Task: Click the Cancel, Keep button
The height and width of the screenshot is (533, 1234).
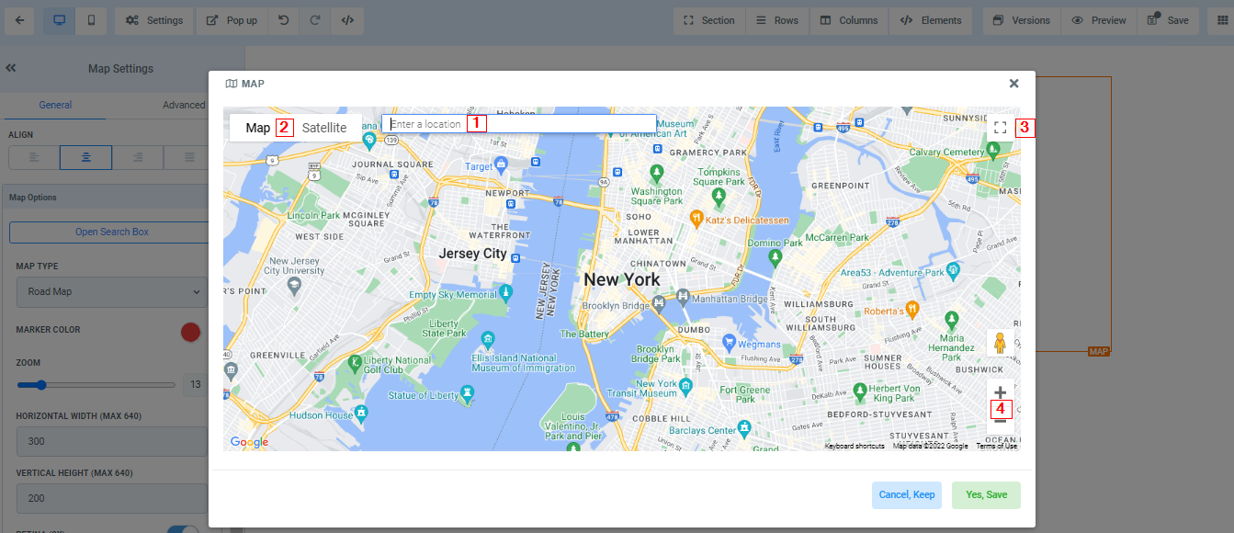Action: (x=906, y=494)
